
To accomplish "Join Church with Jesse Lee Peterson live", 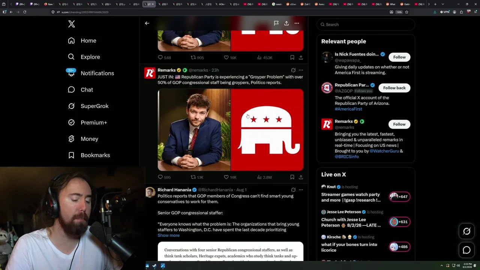I will tap(351, 222).
